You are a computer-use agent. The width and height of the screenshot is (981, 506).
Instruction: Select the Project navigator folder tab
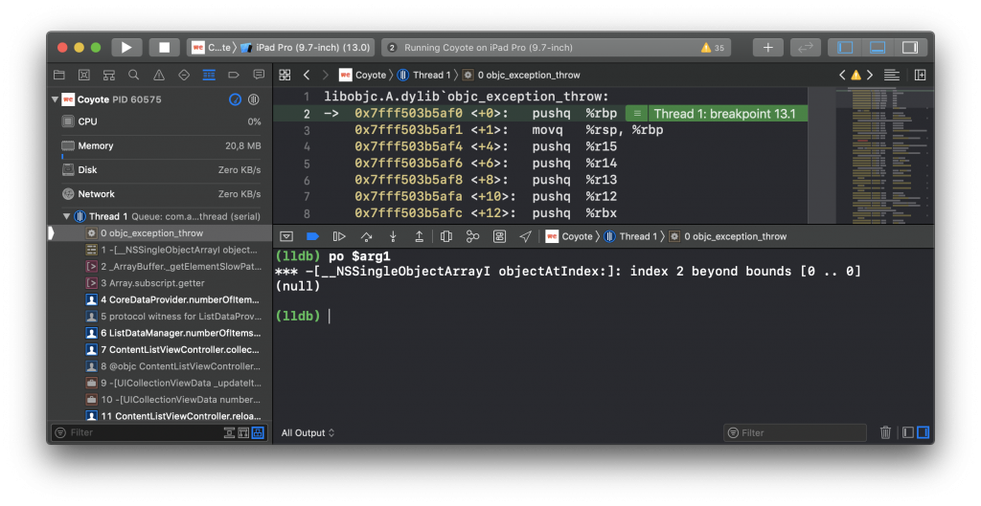pos(58,75)
